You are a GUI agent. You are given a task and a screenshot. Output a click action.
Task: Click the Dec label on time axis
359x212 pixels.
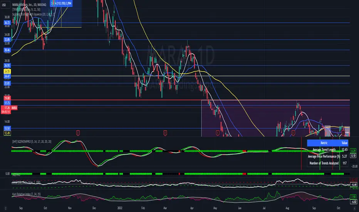94,208
